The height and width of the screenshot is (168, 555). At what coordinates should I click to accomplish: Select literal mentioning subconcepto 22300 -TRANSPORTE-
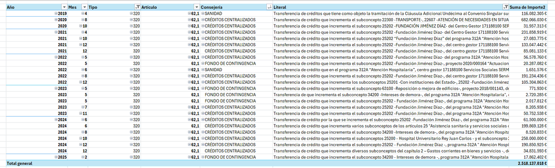click(x=391, y=20)
